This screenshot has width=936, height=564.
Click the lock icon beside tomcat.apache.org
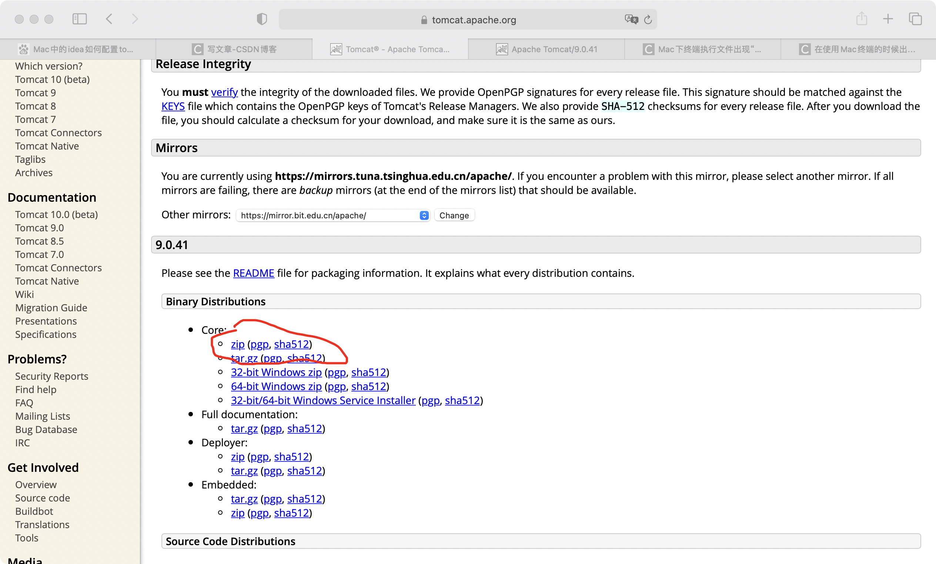(424, 20)
